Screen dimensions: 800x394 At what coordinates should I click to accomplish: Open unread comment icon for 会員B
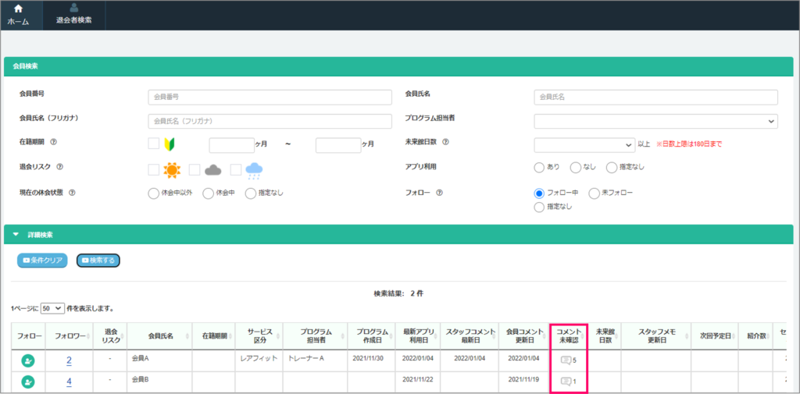coord(566,382)
